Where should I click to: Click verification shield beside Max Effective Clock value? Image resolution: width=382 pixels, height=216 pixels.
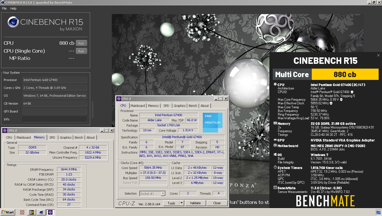tap(331, 103)
